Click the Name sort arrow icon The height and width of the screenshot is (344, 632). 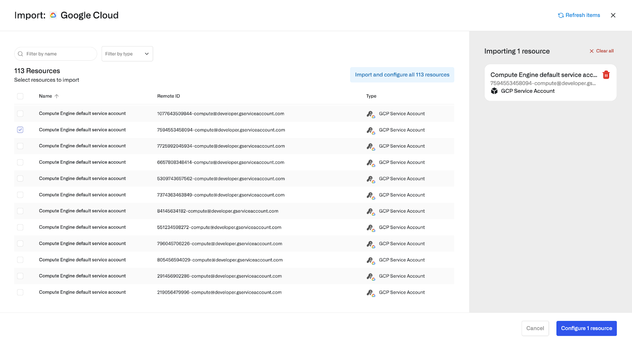[x=56, y=96]
